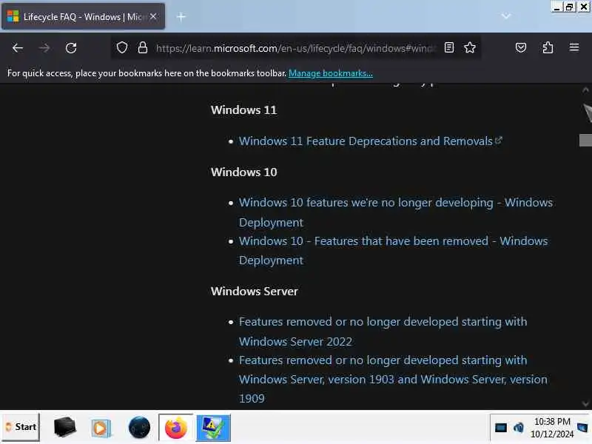Bookmark this page with star icon
The image size is (592, 444).
tap(470, 47)
